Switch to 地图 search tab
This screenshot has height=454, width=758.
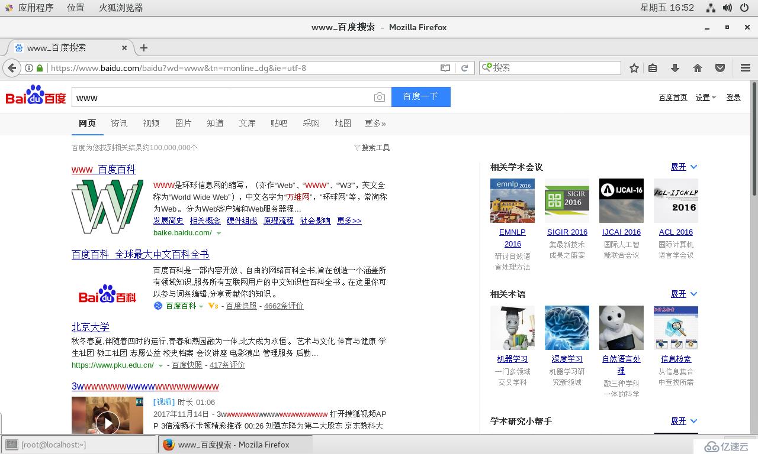(343, 124)
